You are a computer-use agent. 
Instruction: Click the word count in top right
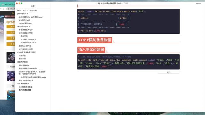pos(198,4)
